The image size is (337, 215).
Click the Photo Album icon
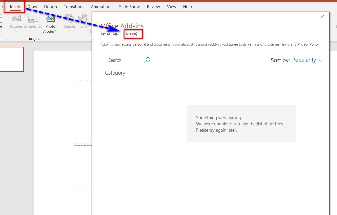tap(50, 18)
